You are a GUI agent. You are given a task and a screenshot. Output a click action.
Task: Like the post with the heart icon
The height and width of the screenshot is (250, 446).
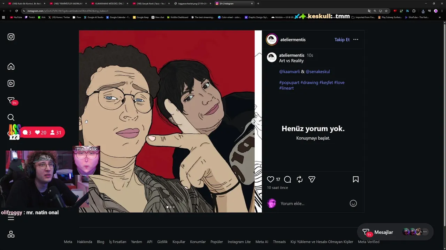(270, 180)
